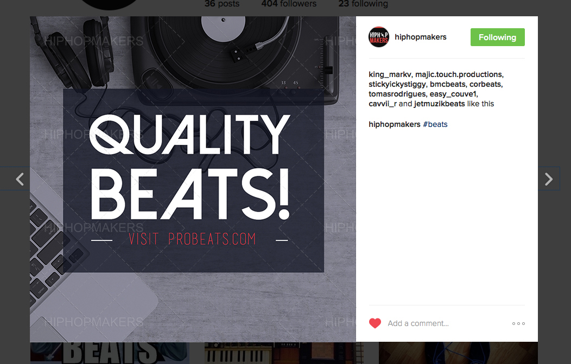Click the Quality Beats post image

[x=193, y=178]
